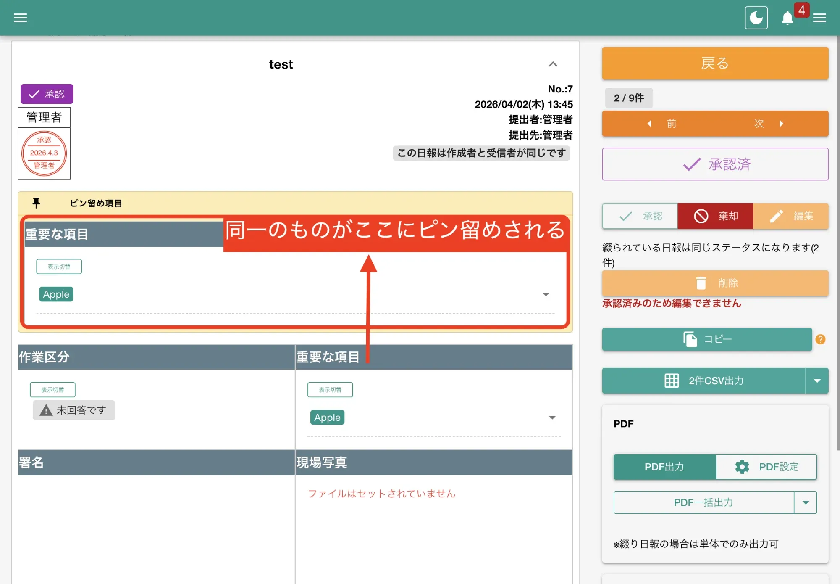Open the left hamburger navigation menu
Viewport: 840px width, 584px height.
pos(20,17)
